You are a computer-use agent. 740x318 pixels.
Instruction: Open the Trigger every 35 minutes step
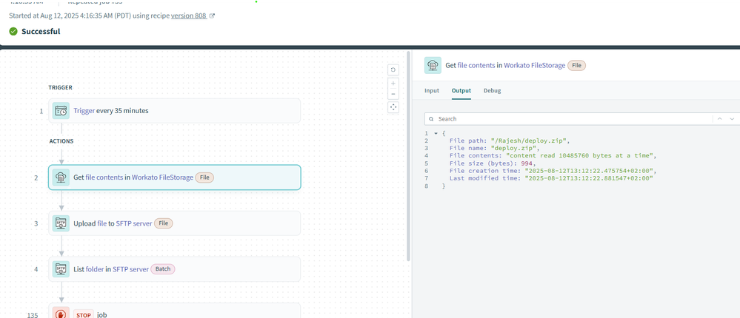click(174, 111)
